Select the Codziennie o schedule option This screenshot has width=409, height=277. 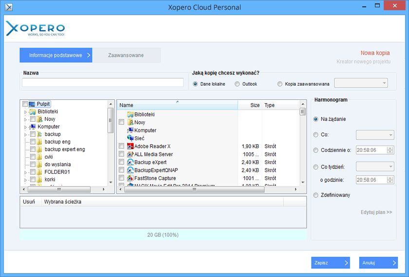[316, 150]
